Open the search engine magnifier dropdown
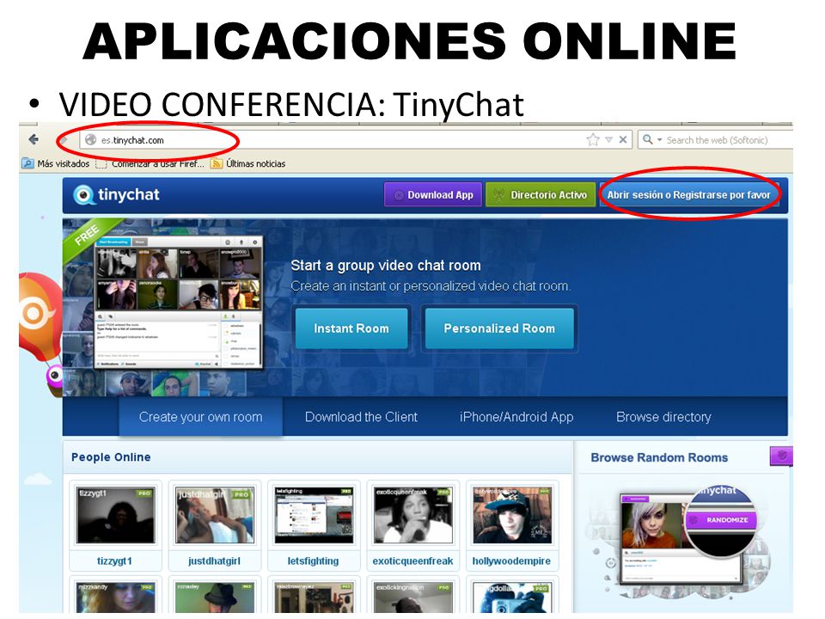 pyautogui.click(x=651, y=139)
